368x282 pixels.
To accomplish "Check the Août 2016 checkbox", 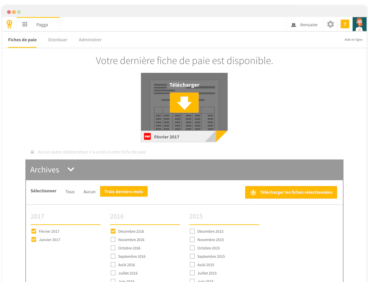I will [x=113, y=265].
